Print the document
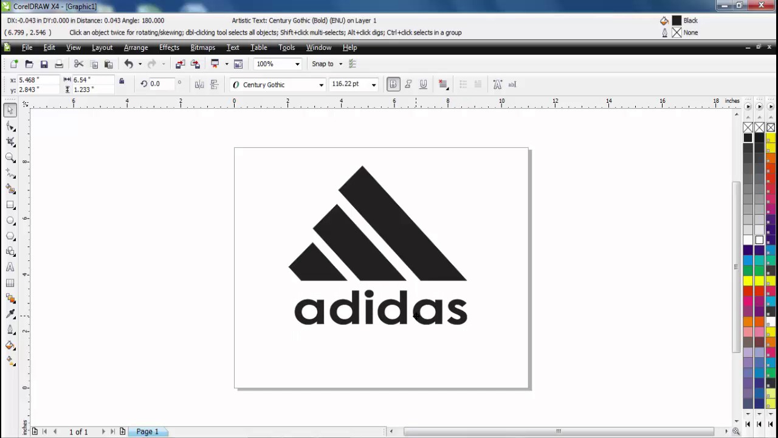 (59, 64)
